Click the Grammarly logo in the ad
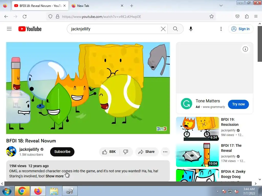This screenshot has height=196, width=262. point(186,104)
